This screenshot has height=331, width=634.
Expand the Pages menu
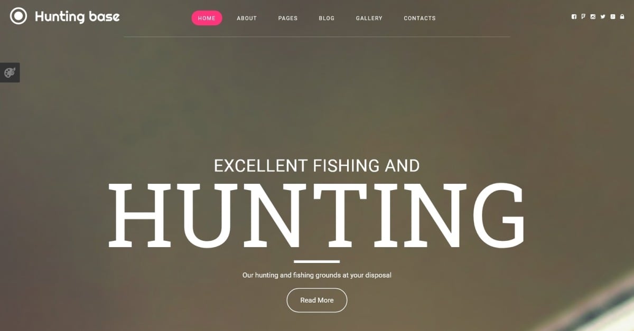click(288, 18)
